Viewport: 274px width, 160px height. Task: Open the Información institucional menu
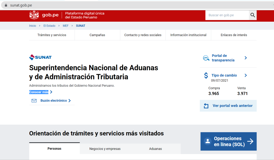pos(188,35)
